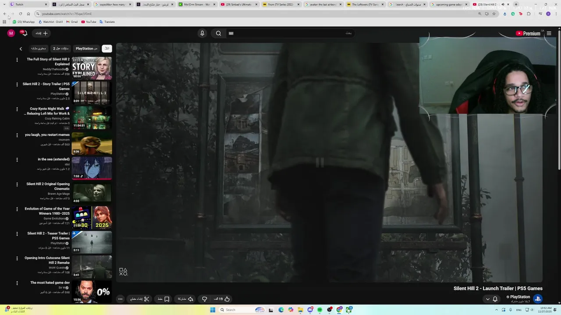Reload the page

click(20, 14)
